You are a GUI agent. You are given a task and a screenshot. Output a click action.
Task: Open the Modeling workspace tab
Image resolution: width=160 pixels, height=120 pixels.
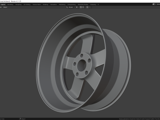pos(10,5)
